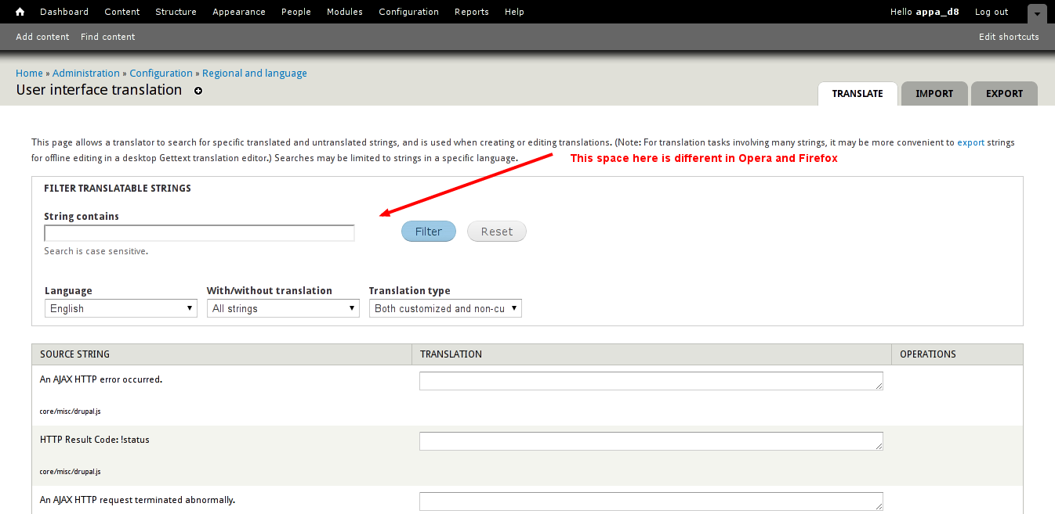Screen dimensions: 1055x514
Task: Open the Translation type dropdown
Action: (444, 308)
